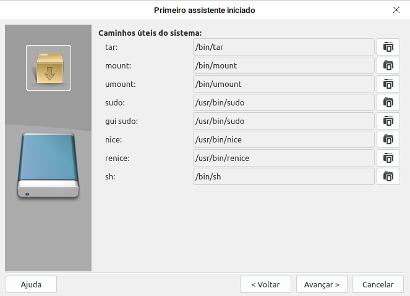410x296 pixels.
Task: Open file chooser for renice path
Action: 388,158
